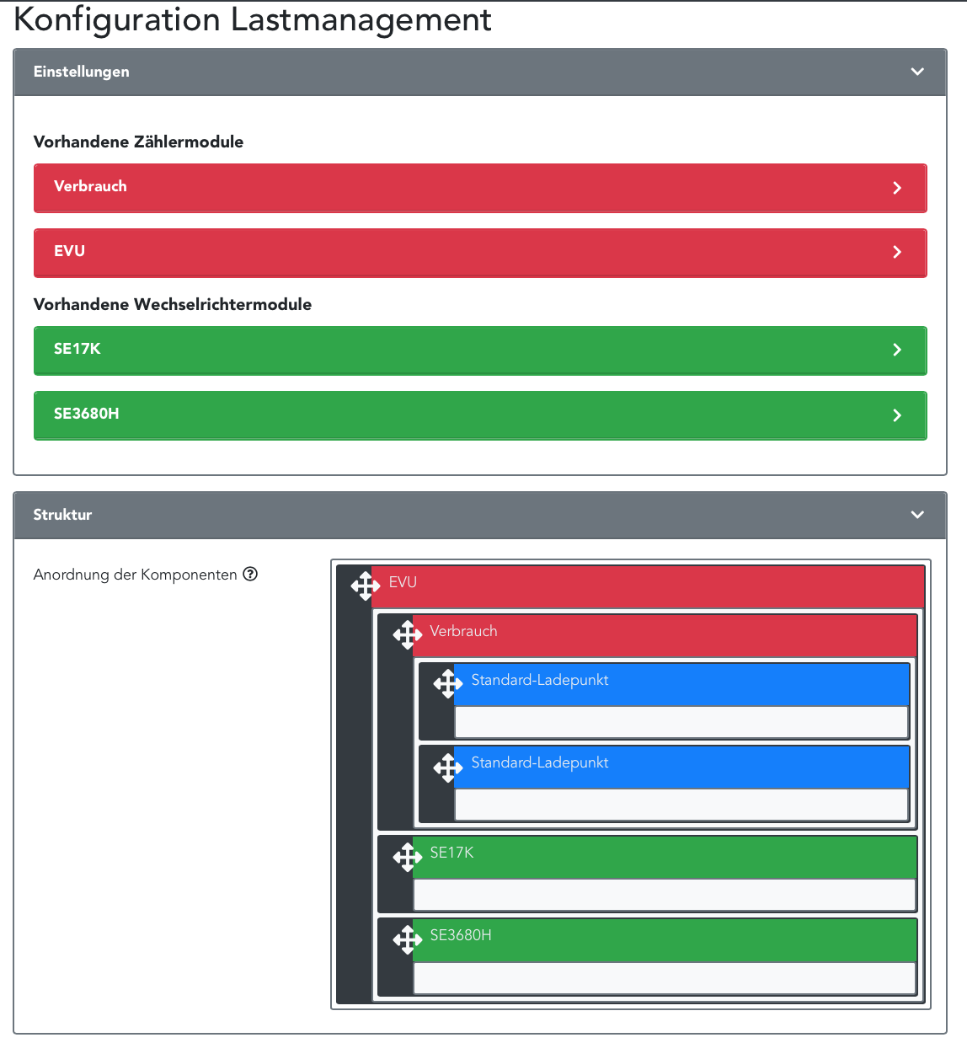Click the drag handle next to SE17K in Struktur
967x1043 pixels.
click(x=407, y=857)
